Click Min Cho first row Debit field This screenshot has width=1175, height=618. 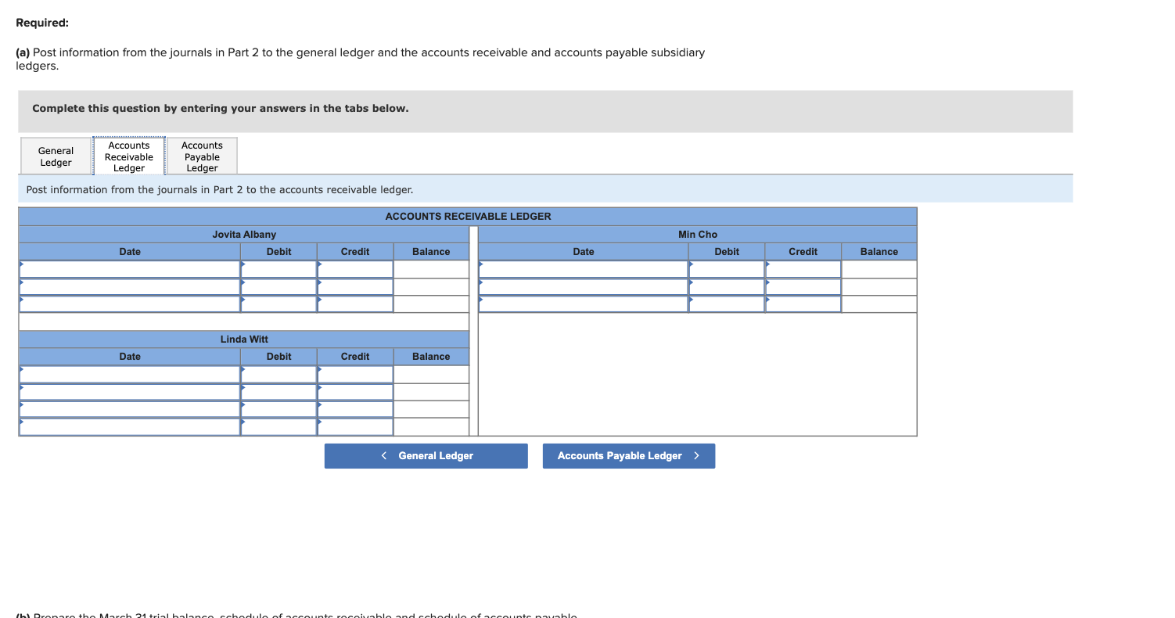727,269
